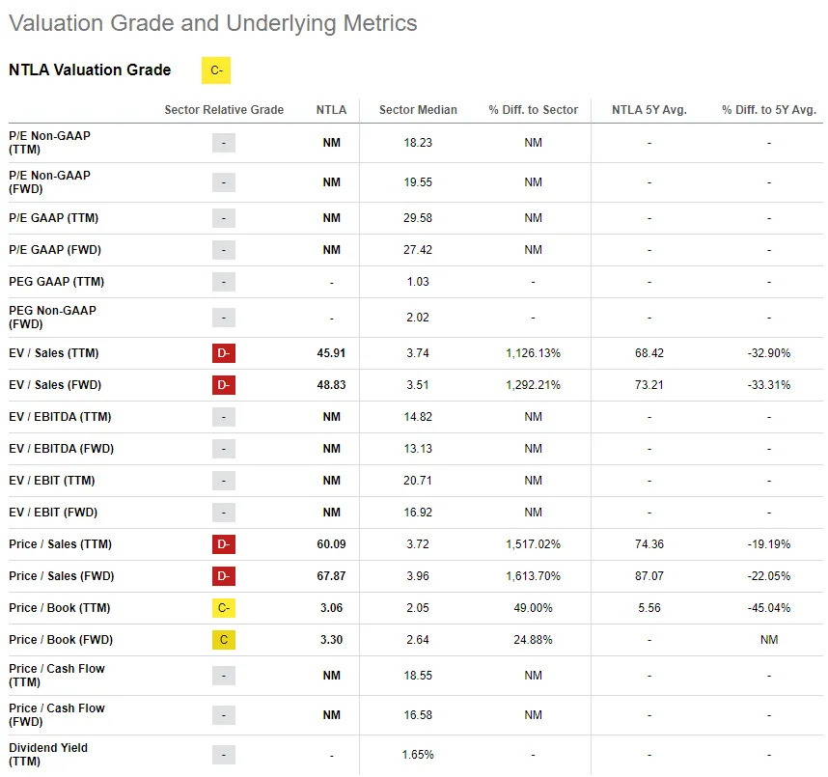The image size is (828, 777).
Task: Click the 20.71 EV / EBIT sector median
Action: (x=418, y=481)
